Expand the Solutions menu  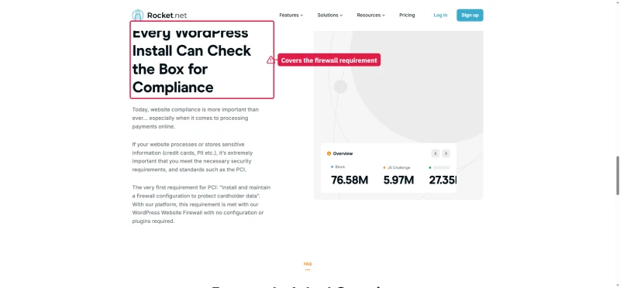[x=330, y=15]
